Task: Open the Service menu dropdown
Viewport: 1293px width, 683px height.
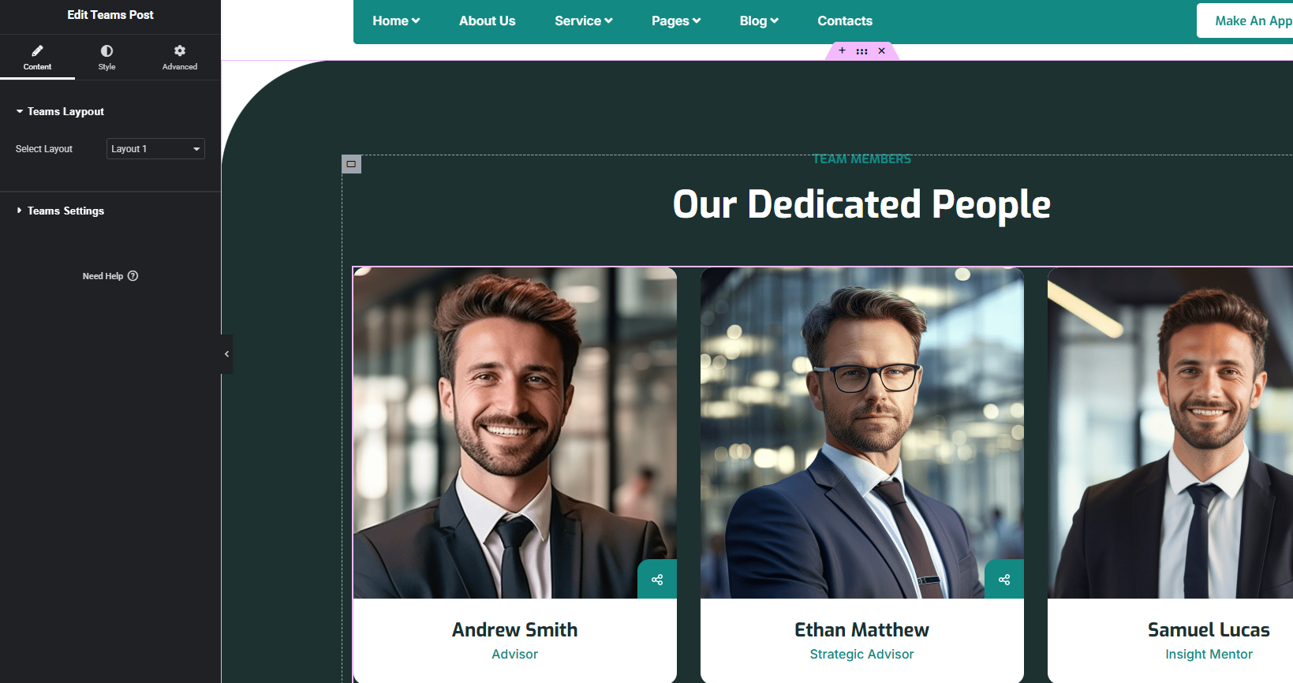Action: 584,21
